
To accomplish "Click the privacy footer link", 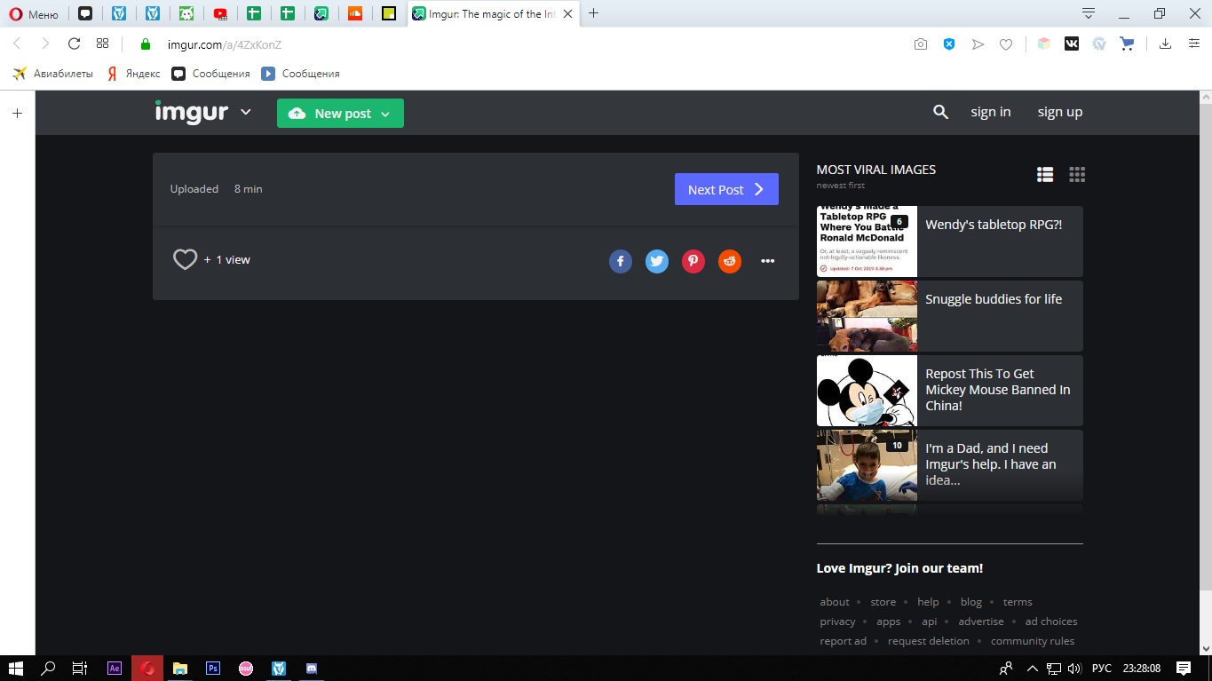I will (837, 622).
